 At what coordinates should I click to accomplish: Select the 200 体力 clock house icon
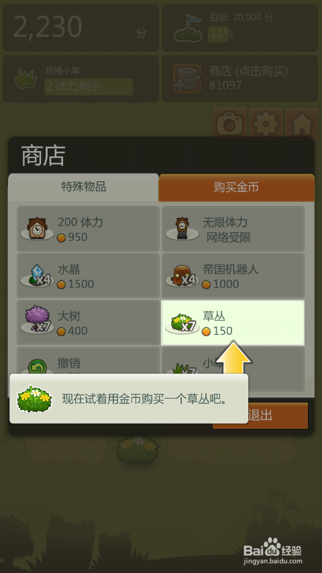tap(36, 229)
